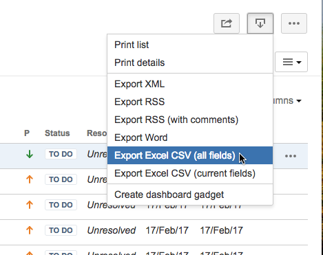Click the TO DO status badge in first row
The height and width of the screenshot is (255, 323).
61,154
